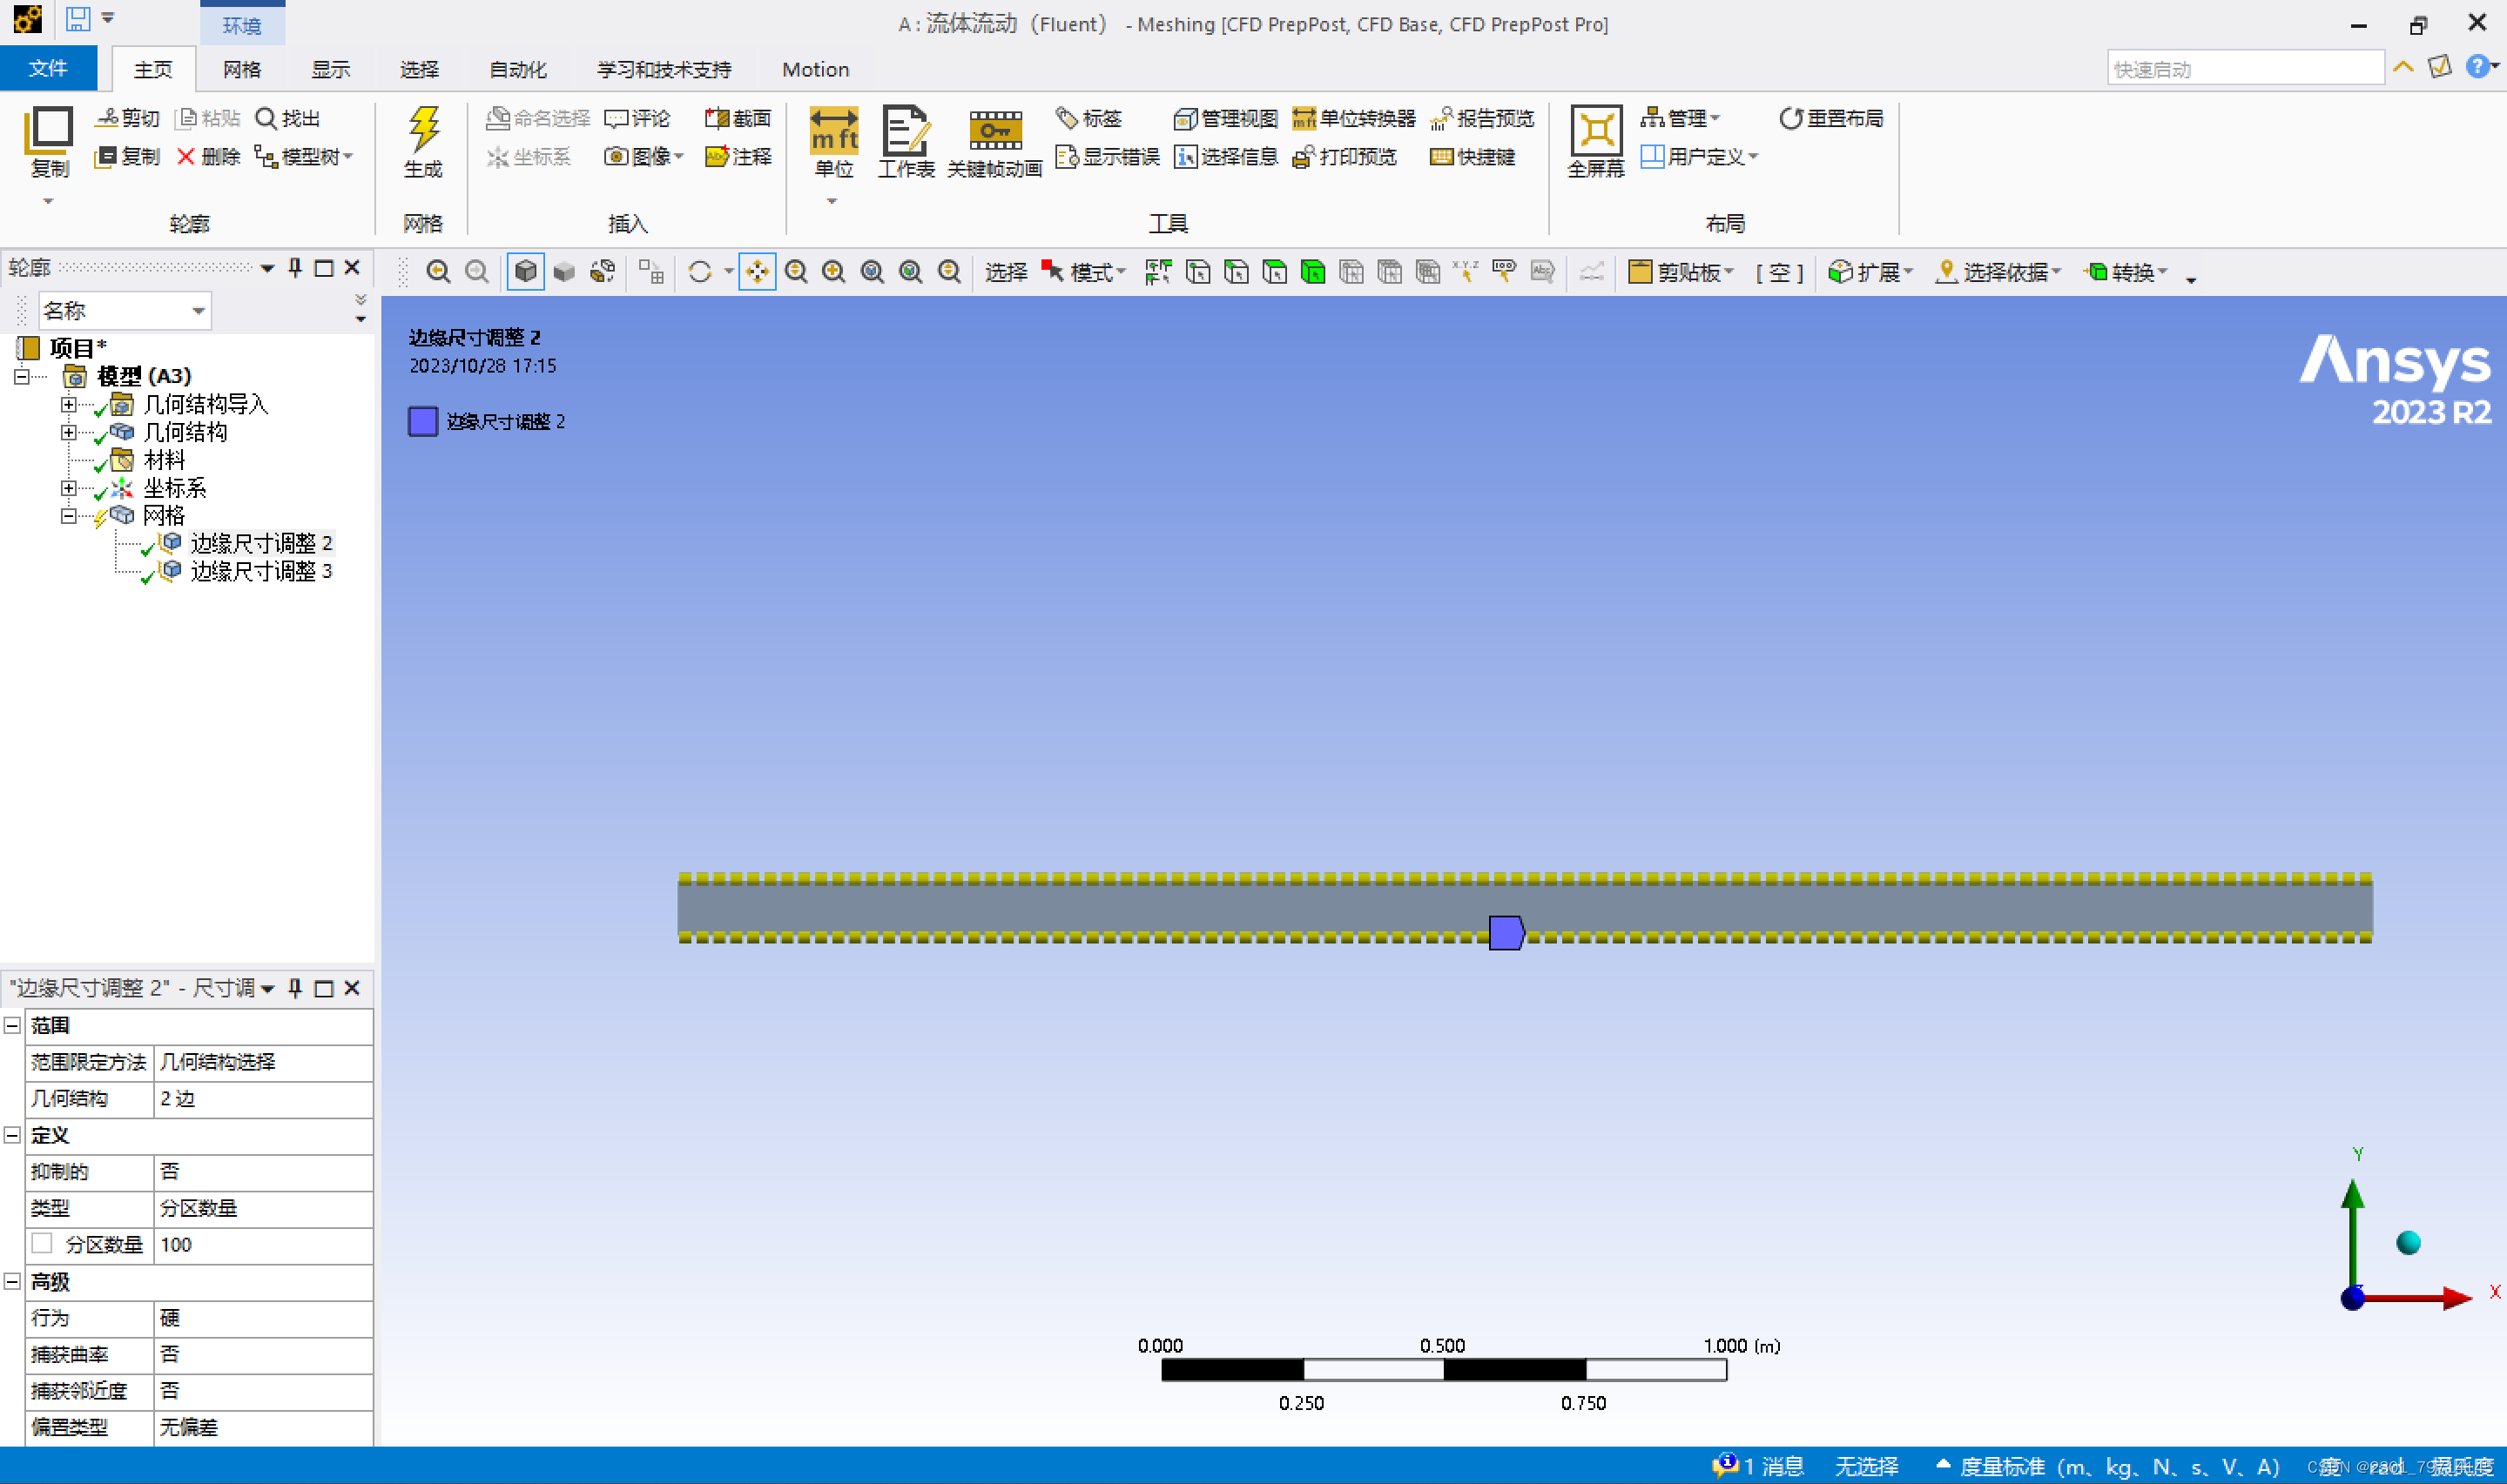Collapse the 网格 tree node

click(68, 516)
